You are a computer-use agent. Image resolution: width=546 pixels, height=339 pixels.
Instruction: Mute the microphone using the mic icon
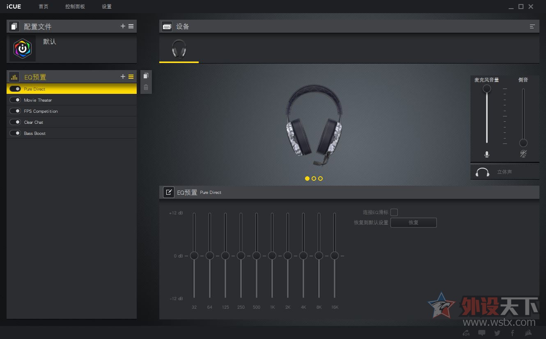point(487,155)
